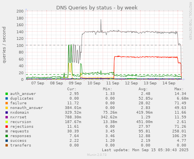Click the failure orange legend swatch

pyautogui.click(x=7, y=103)
